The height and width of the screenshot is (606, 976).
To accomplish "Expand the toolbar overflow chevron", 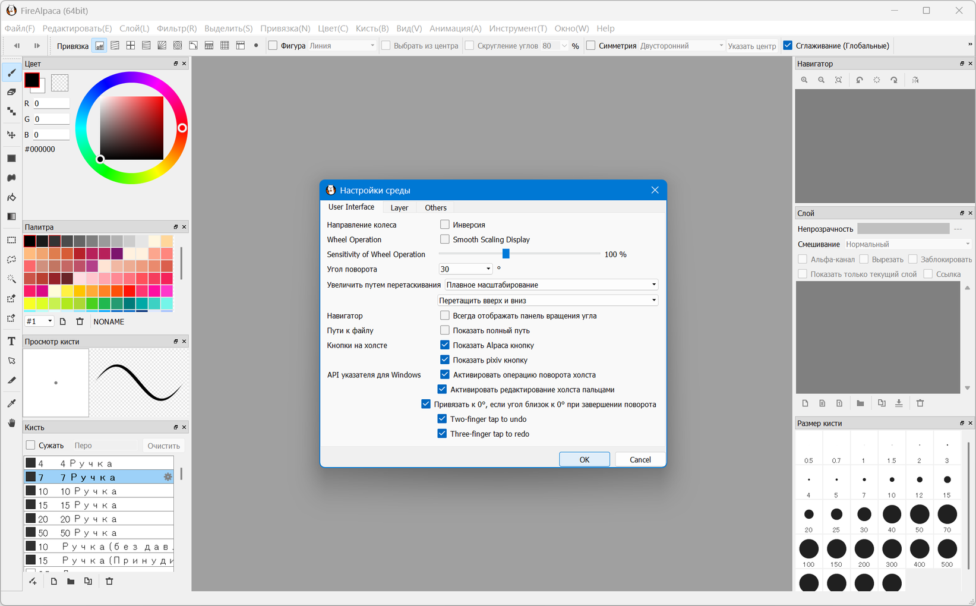I will pos(970,45).
